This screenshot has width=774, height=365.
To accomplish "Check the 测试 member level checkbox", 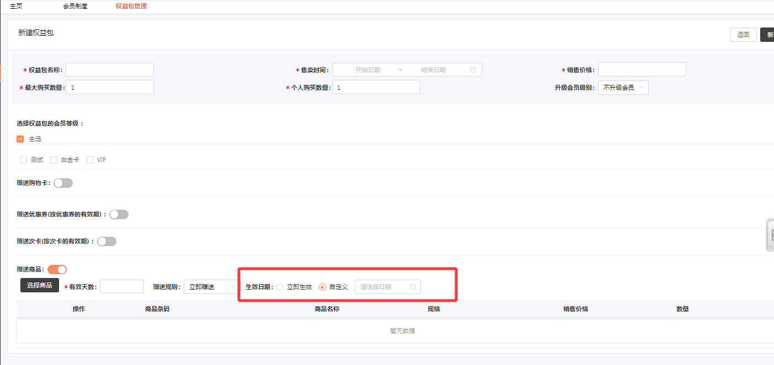I will 24,160.
